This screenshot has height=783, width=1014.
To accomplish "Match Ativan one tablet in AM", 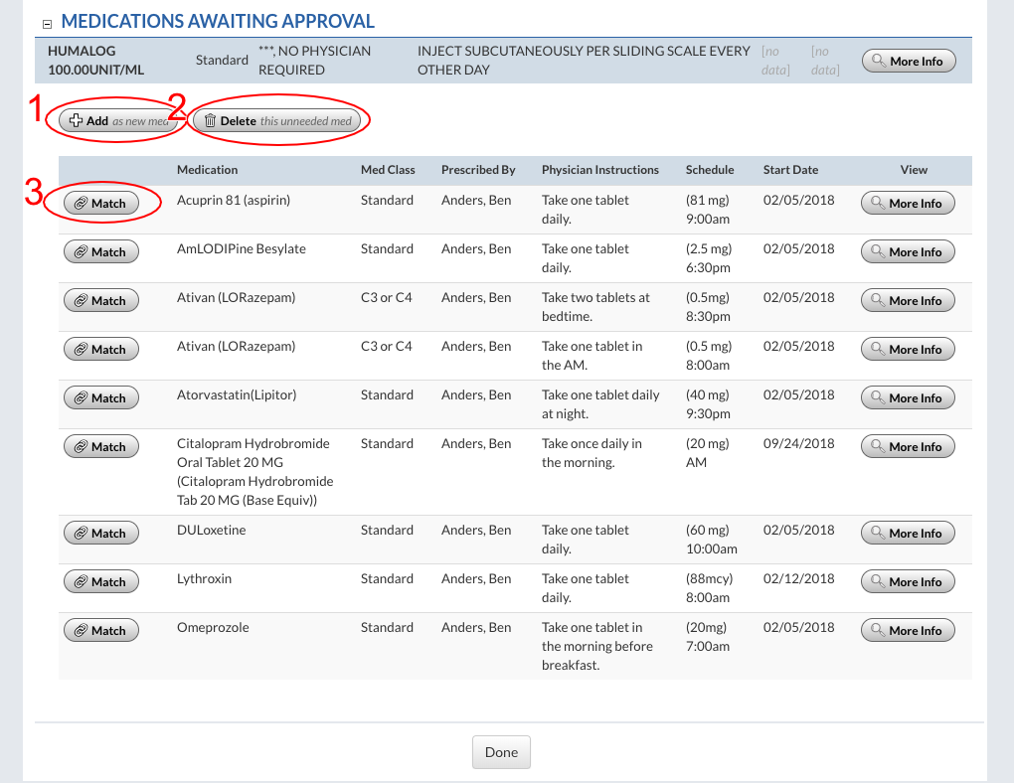I will click(x=100, y=349).
